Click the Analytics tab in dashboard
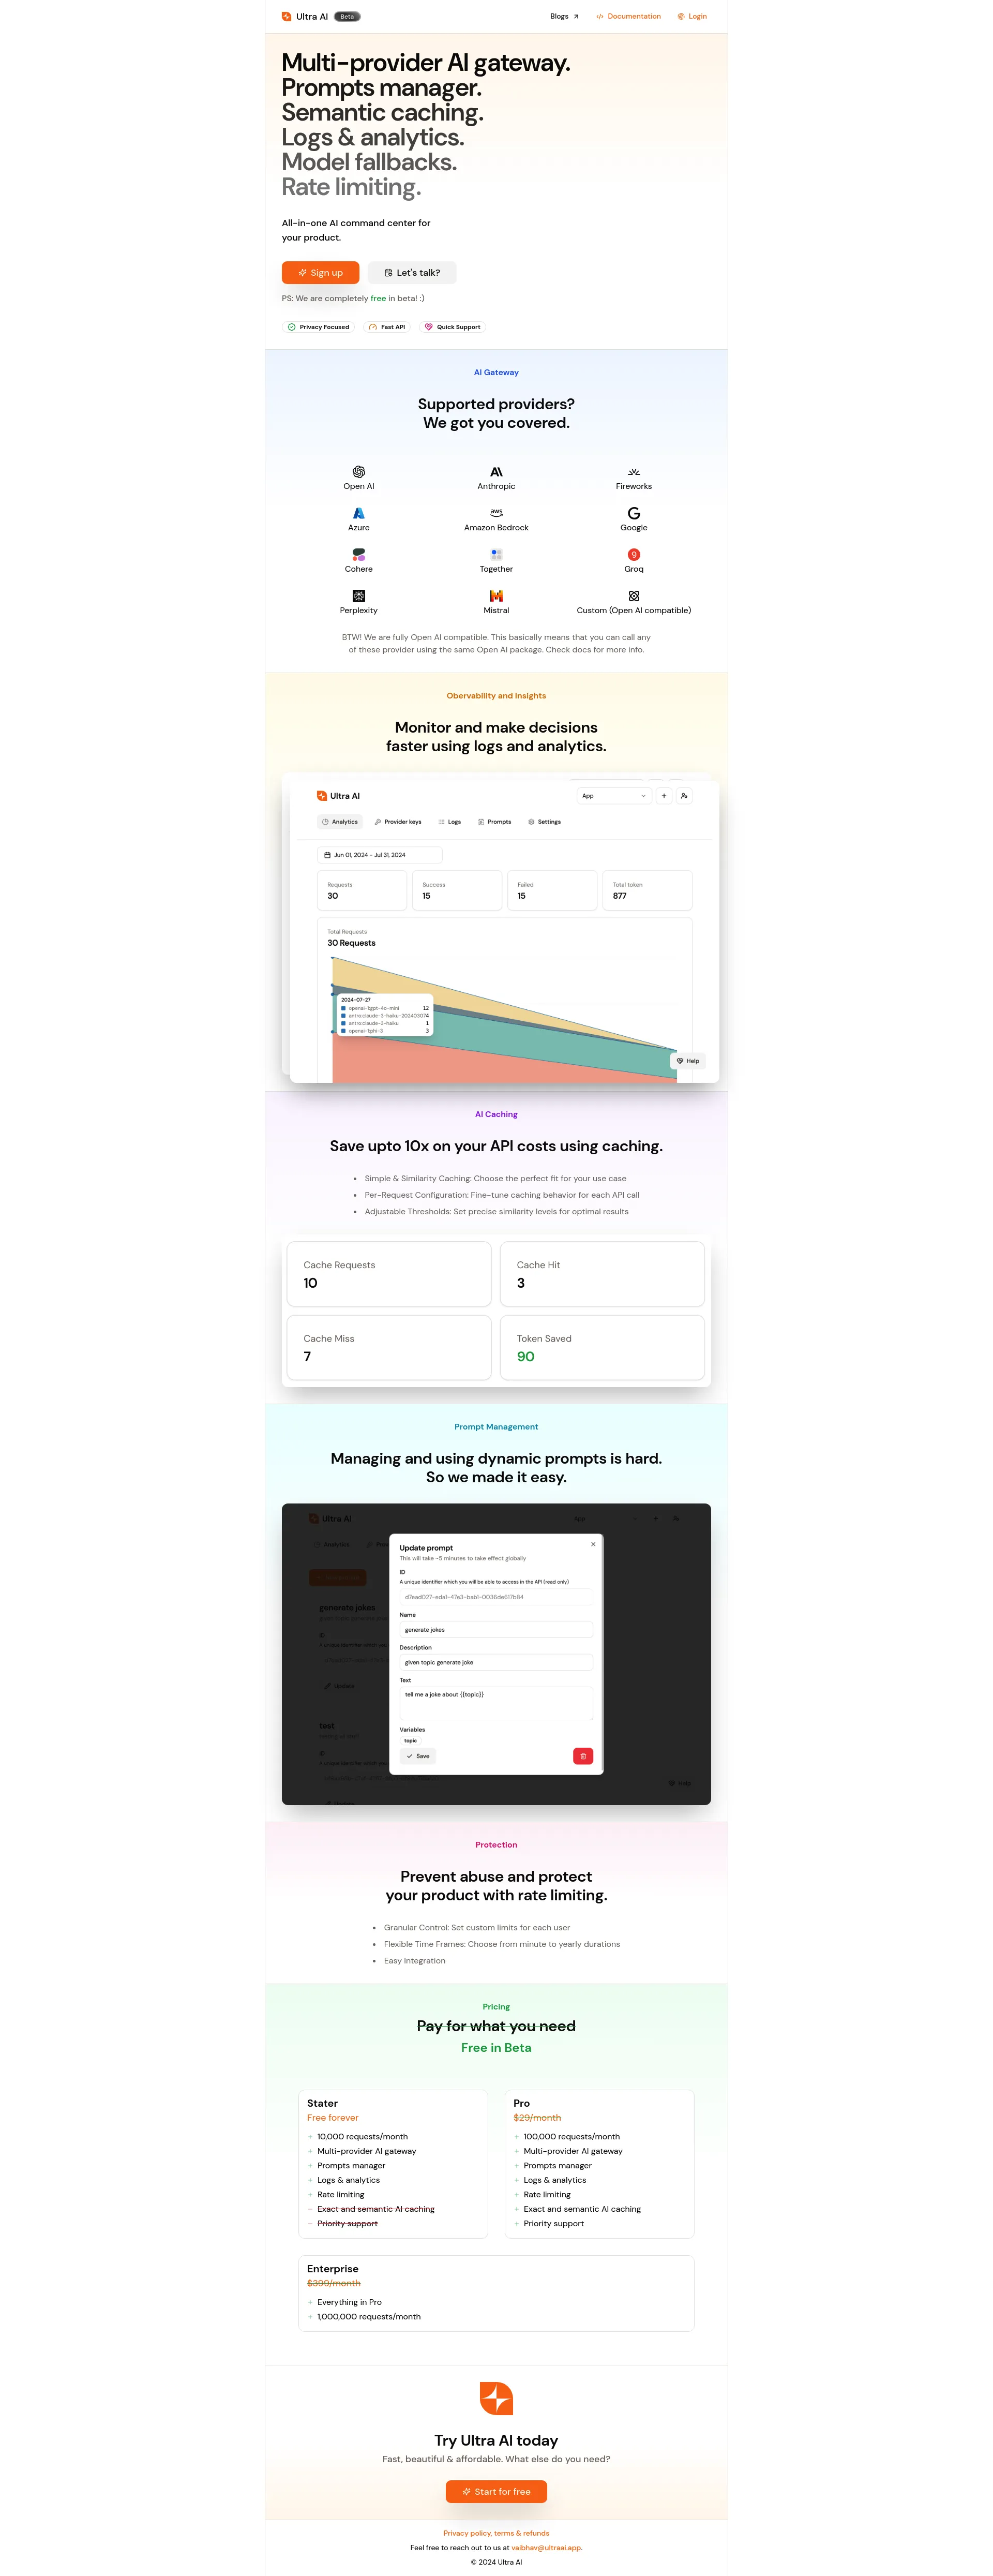Image resolution: width=993 pixels, height=2576 pixels. 340,825
